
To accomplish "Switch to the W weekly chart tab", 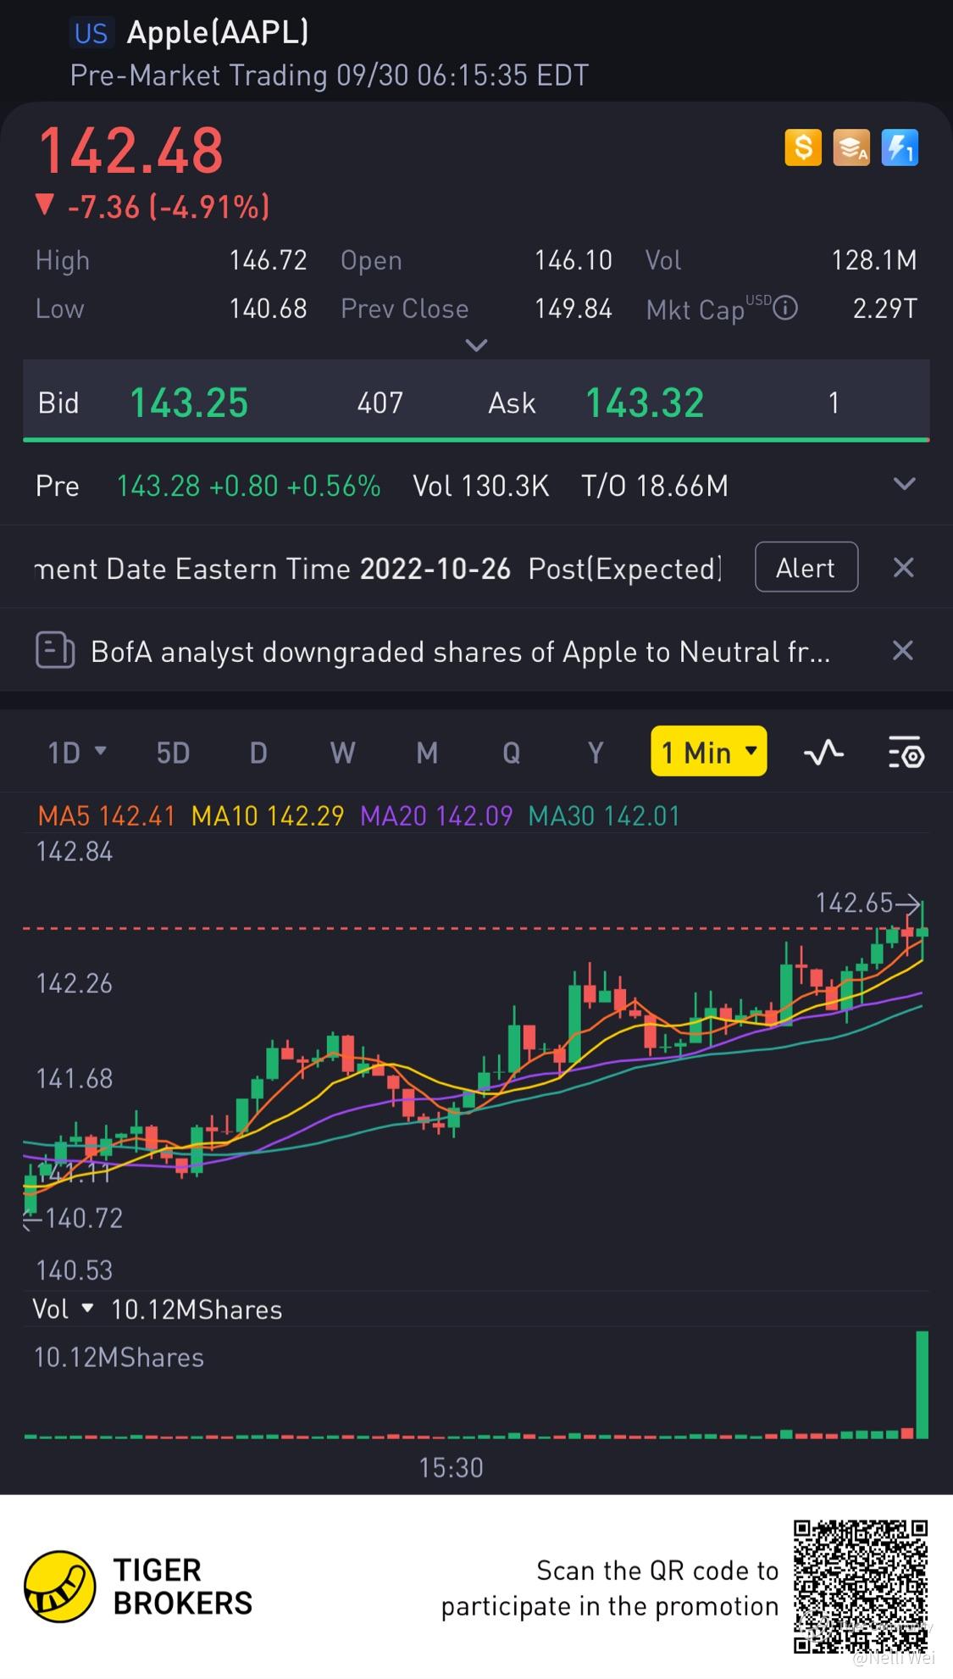I will pos(342,752).
